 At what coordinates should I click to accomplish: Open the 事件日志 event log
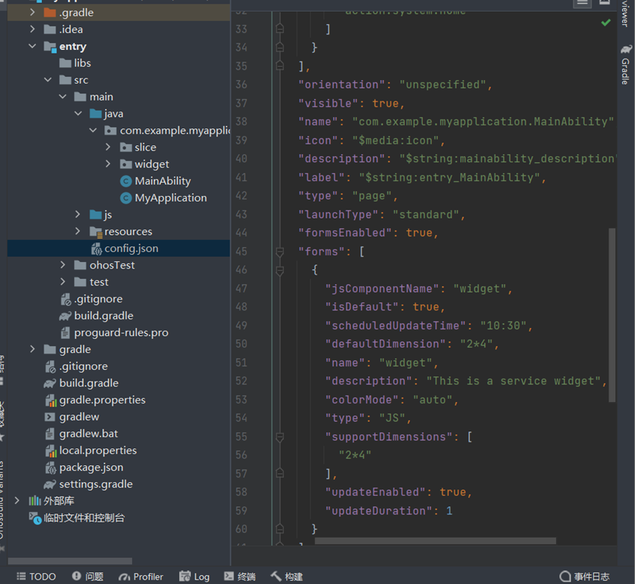point(584,577)
